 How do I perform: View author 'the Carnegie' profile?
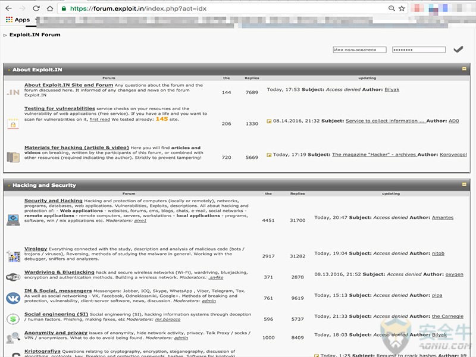pyautogui.click(x=447, y=316)
